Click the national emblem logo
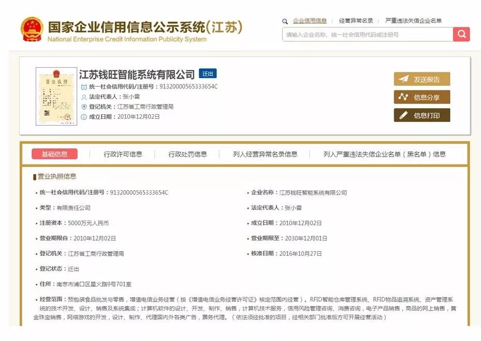This screenshot has width=481, height=341. [x=32, y=29]
